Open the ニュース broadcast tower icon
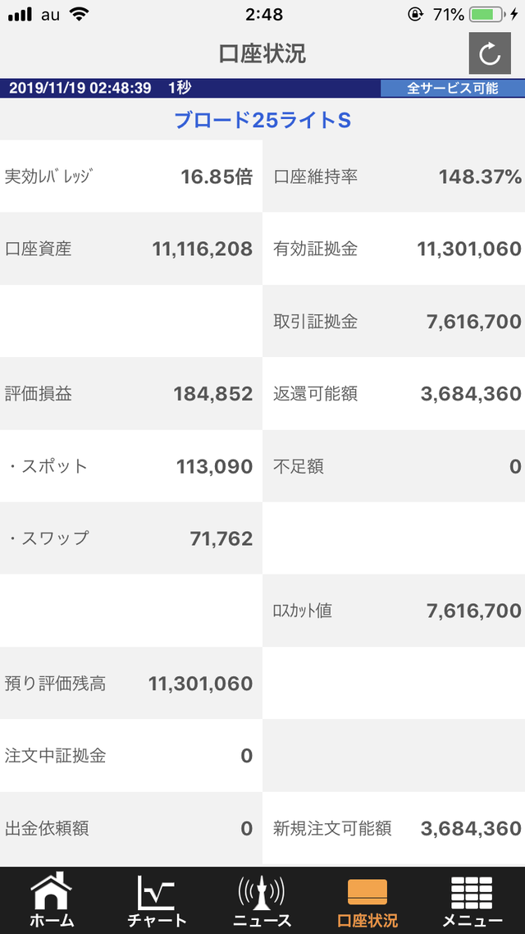 point(262,892)
